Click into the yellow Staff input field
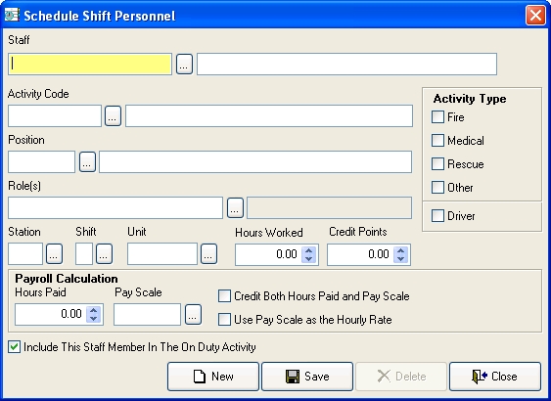 point(90,65)
